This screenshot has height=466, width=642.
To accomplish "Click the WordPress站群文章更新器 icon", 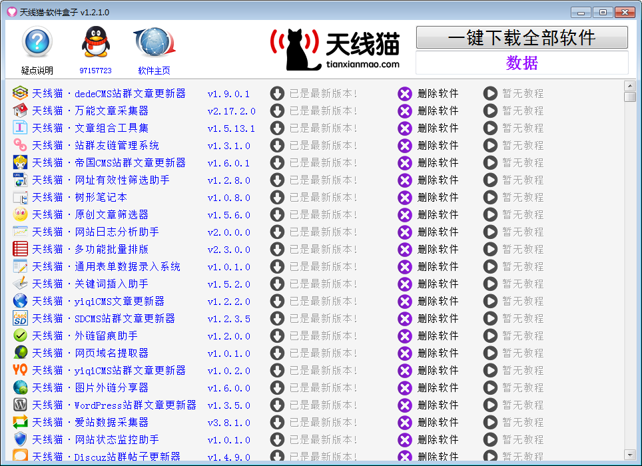I will 20,405.
